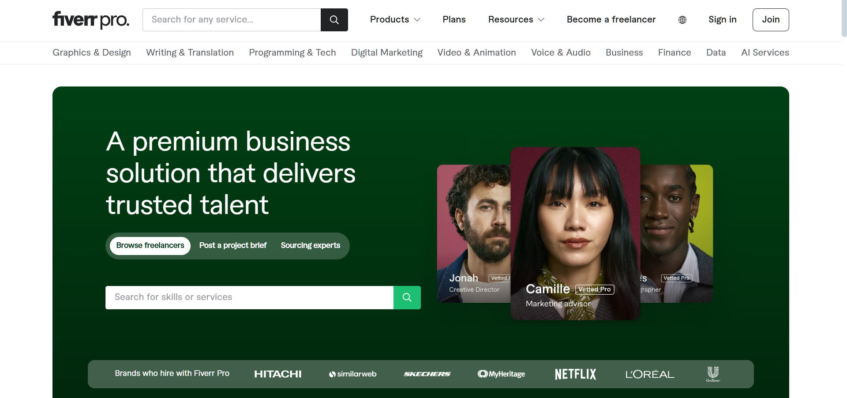Open the Graphics & Design category
Screen dimensions: 847x398
tap(92, 53)
